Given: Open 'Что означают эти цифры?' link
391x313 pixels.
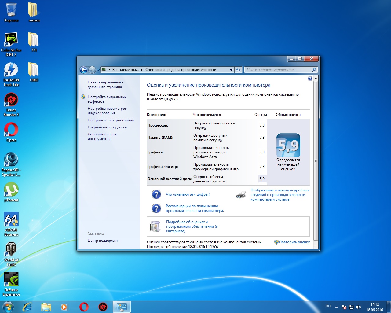Looking at the screenshot, I should (x=188, y=194).
